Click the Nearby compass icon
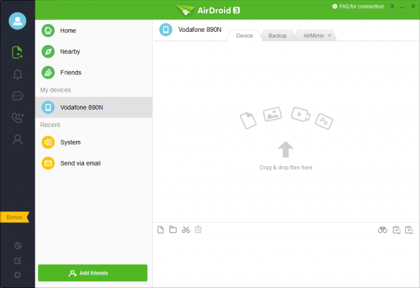The image size is (420, 288). (48, 52)
